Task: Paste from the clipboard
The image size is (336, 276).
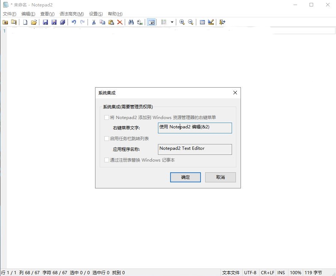Action: tap(111, 22)
